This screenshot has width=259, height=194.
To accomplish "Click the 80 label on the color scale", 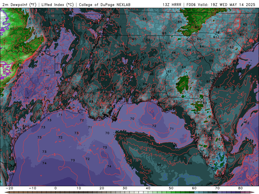I will [241, 188].
